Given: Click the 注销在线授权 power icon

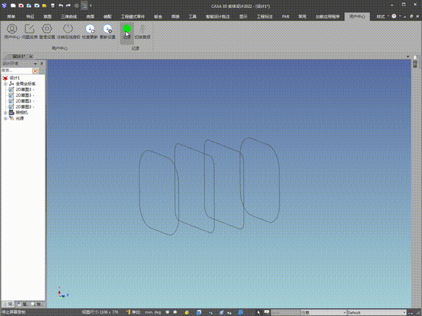Looking at the screenshot, I should point(69,29).
